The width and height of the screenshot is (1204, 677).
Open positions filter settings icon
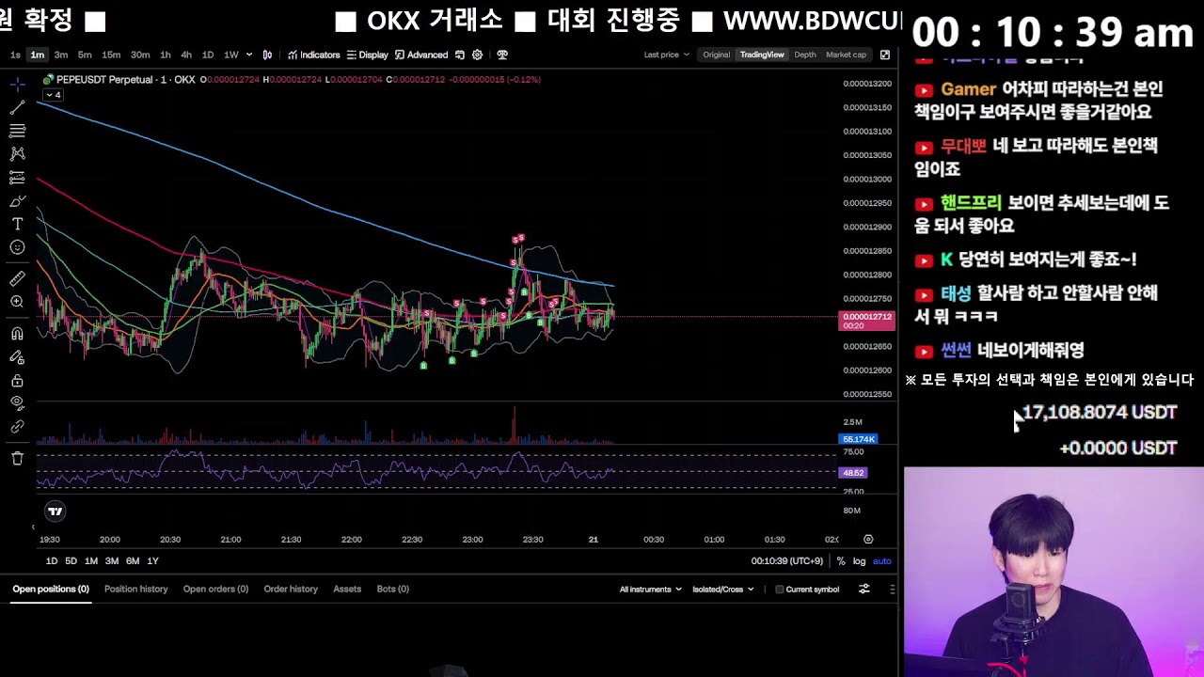pos(864,589)
